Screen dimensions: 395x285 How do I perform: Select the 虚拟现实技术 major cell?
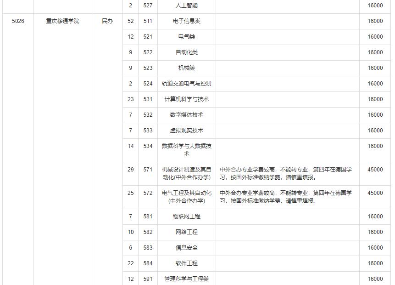click(186, 131)
